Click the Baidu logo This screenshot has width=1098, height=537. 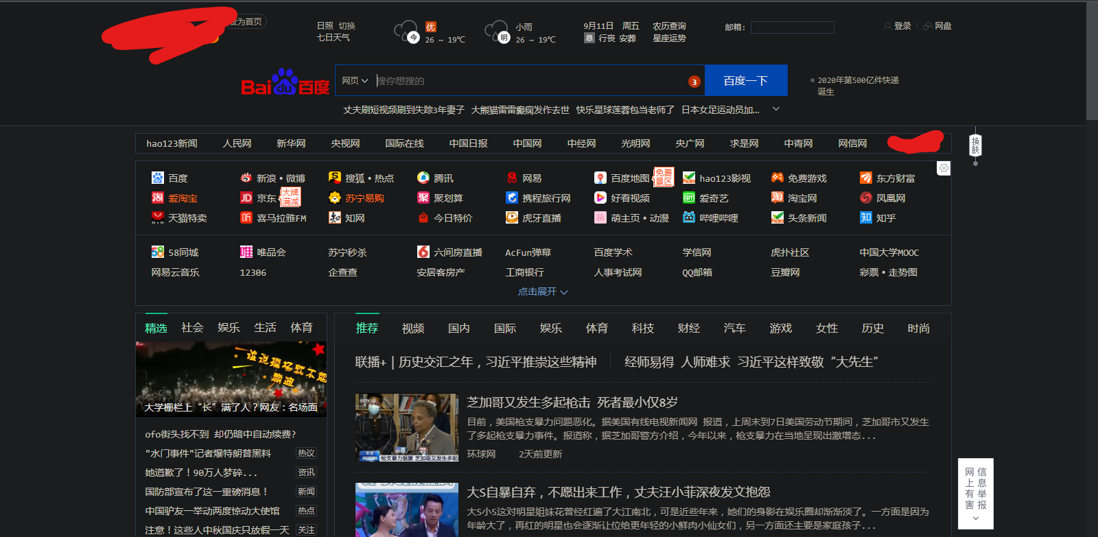(285, 82)
